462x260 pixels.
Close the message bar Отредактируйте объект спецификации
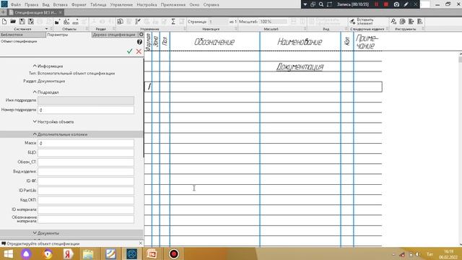tap(141, 243)
